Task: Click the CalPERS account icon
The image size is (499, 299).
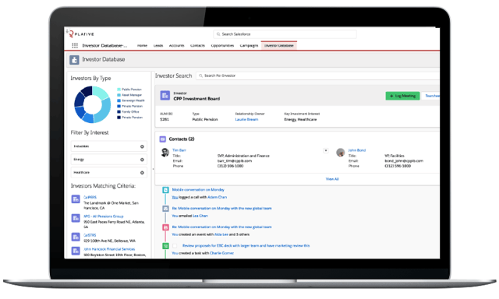Action: pos(76,199)
